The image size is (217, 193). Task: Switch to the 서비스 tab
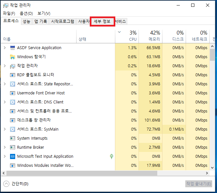pos(120,21)
